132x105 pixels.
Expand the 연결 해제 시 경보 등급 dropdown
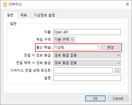point(87,63)
